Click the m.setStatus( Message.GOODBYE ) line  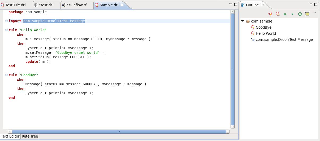click(58, 57)
